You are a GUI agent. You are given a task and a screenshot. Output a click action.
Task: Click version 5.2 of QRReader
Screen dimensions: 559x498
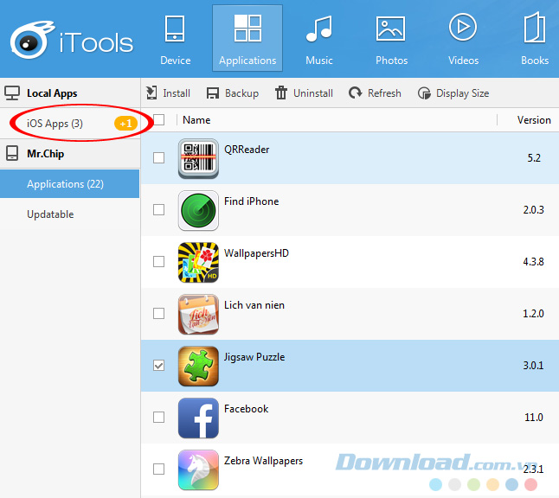coord(534,158)
